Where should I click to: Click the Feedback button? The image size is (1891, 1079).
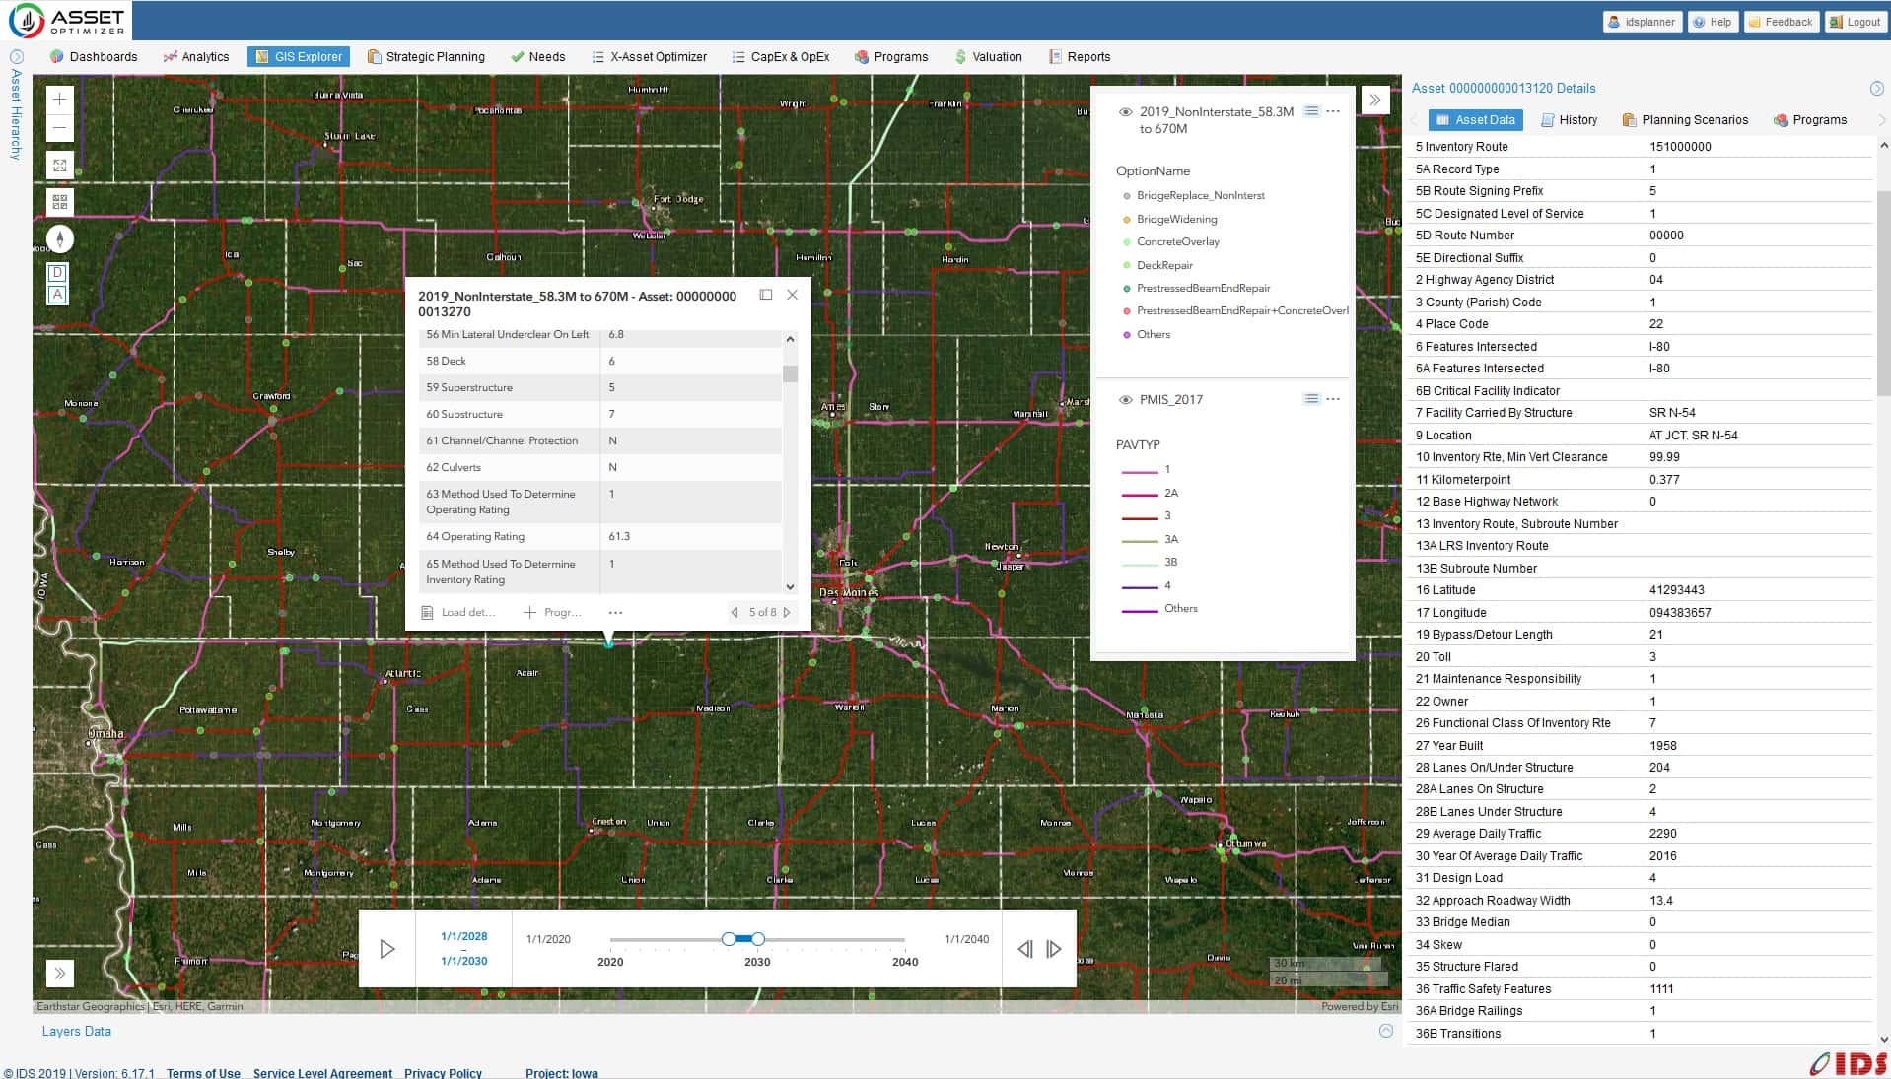point(1780,22)
